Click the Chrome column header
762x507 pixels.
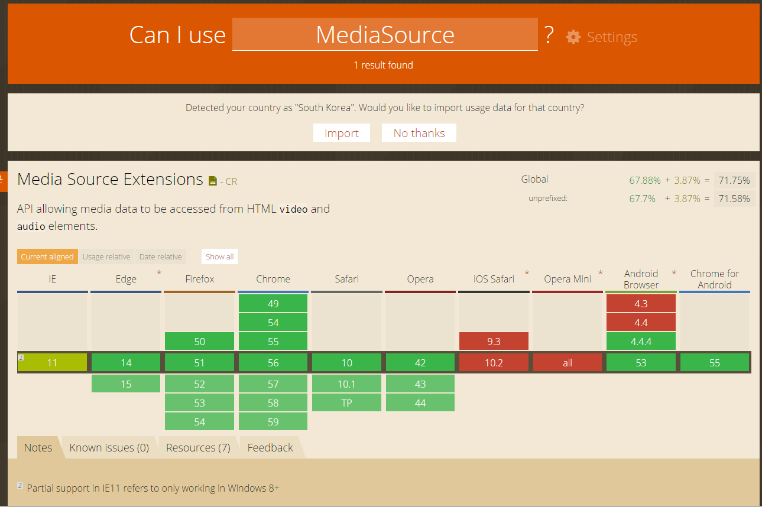click(273, 279)
